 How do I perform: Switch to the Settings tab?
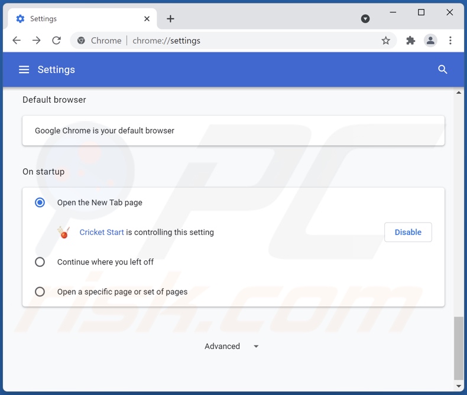[77, 19]
